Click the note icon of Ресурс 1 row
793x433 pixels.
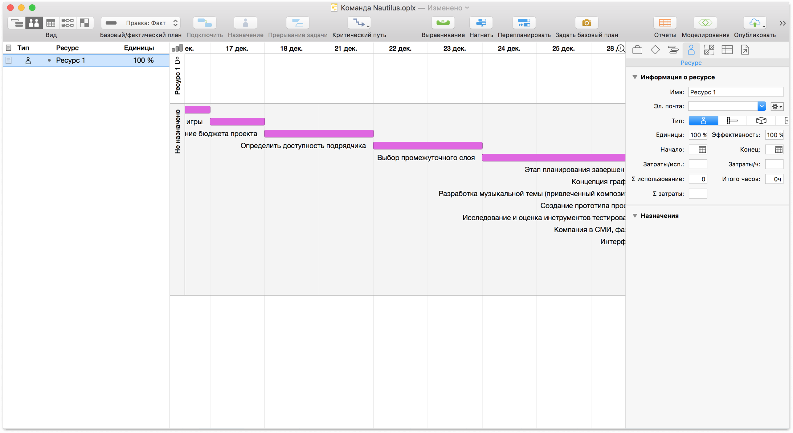[x=9, y=60]
